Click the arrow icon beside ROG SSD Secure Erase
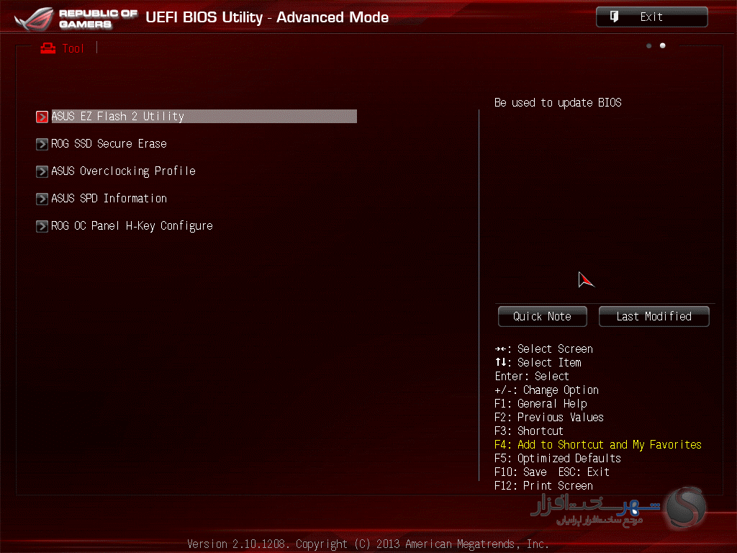 (42, 144)
